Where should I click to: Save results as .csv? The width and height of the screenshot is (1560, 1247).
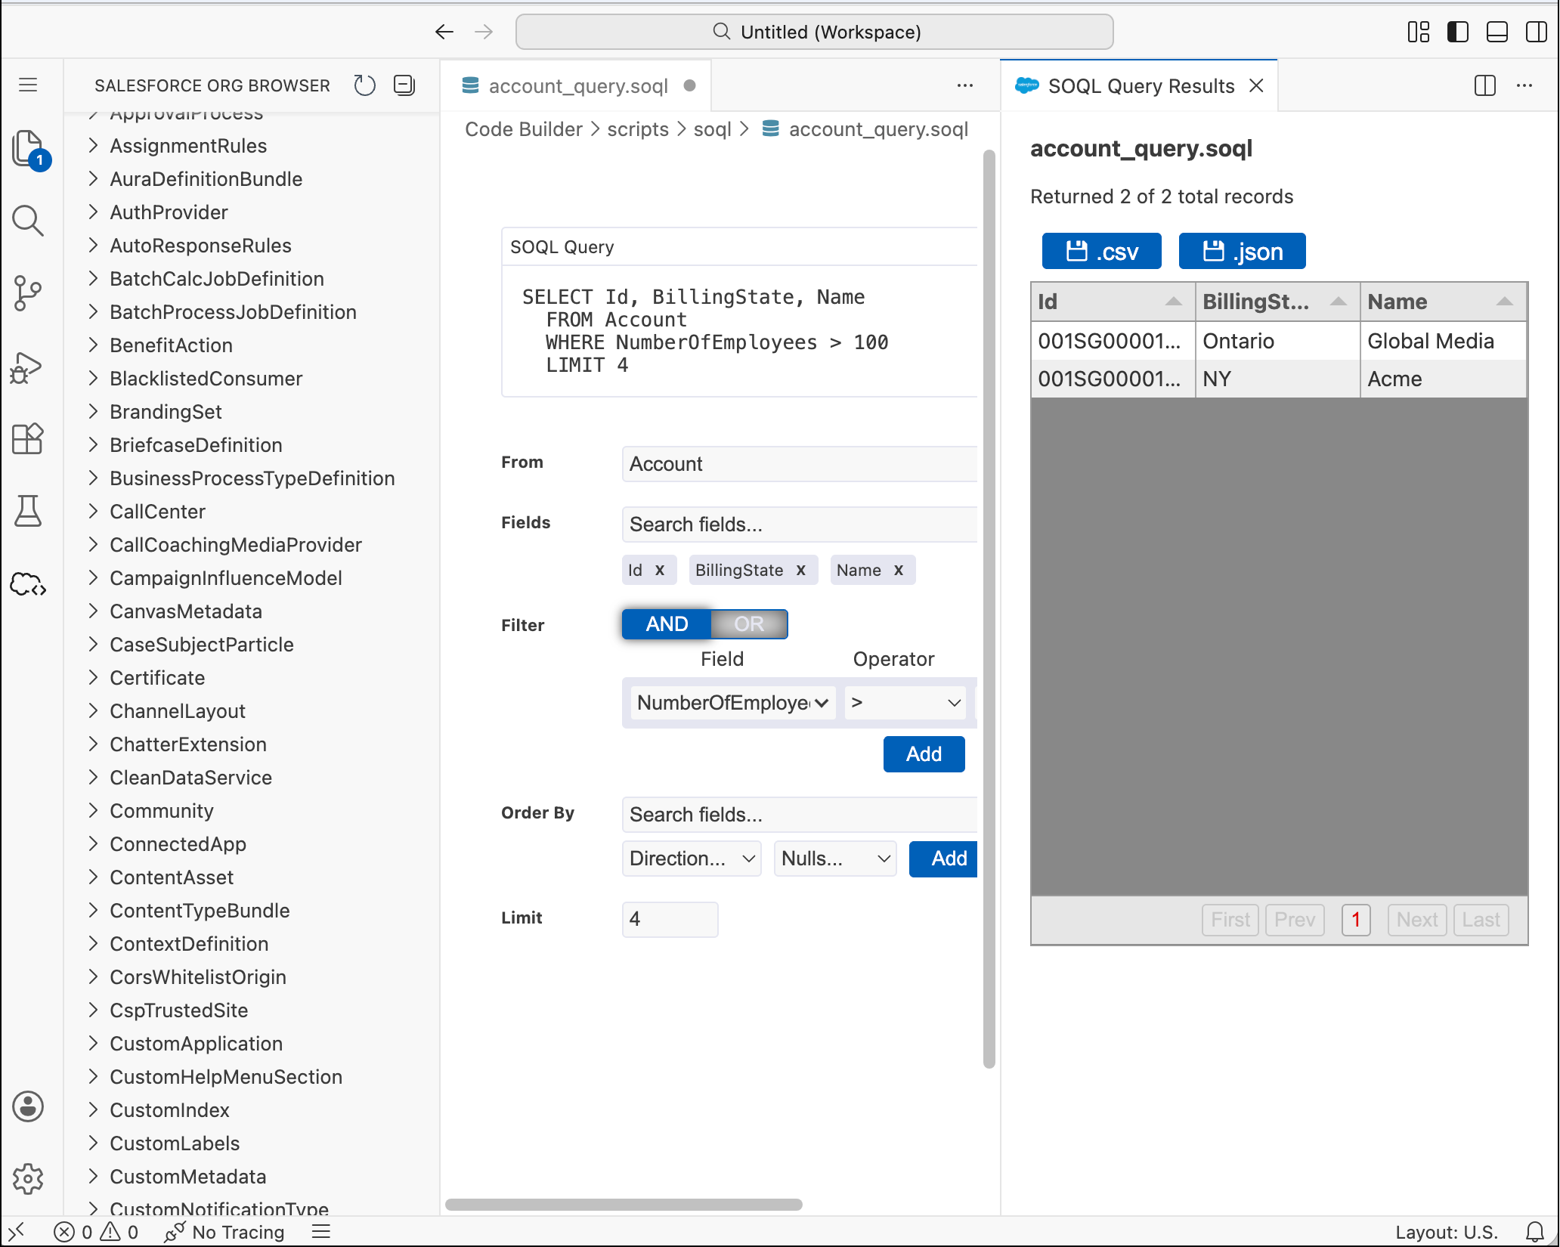coord(1101,251)
